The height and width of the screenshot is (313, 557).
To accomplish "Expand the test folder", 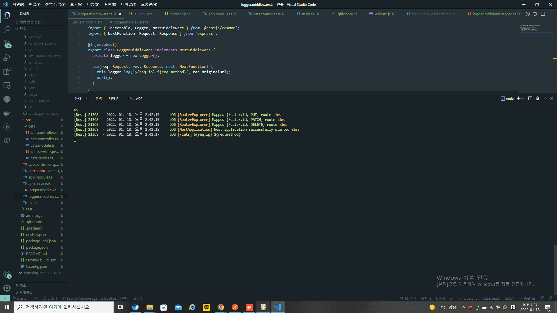I will pos(29,209).
